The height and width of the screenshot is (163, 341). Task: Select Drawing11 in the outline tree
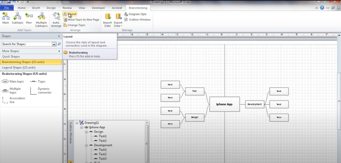click(x=92, y=123)
